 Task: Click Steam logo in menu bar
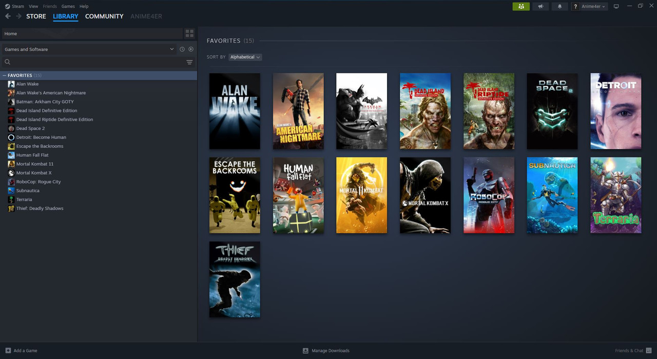tap(7, 6)
